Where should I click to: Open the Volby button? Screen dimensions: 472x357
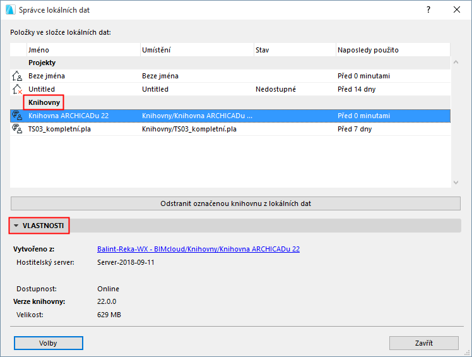tap(48, 343)
